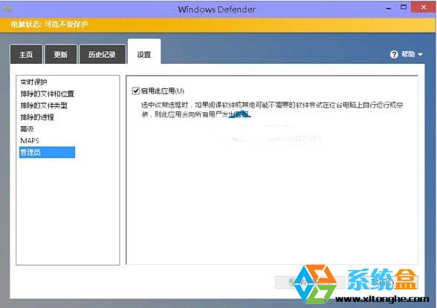Open the 历史记录 tab
Image resolution: width=437 pixels, height=308 pixels.
tap(103, 54)
